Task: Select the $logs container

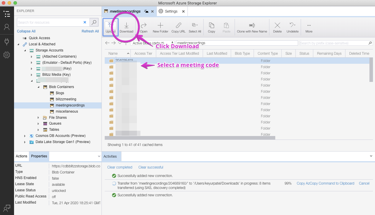Action: tap(60, 93)
